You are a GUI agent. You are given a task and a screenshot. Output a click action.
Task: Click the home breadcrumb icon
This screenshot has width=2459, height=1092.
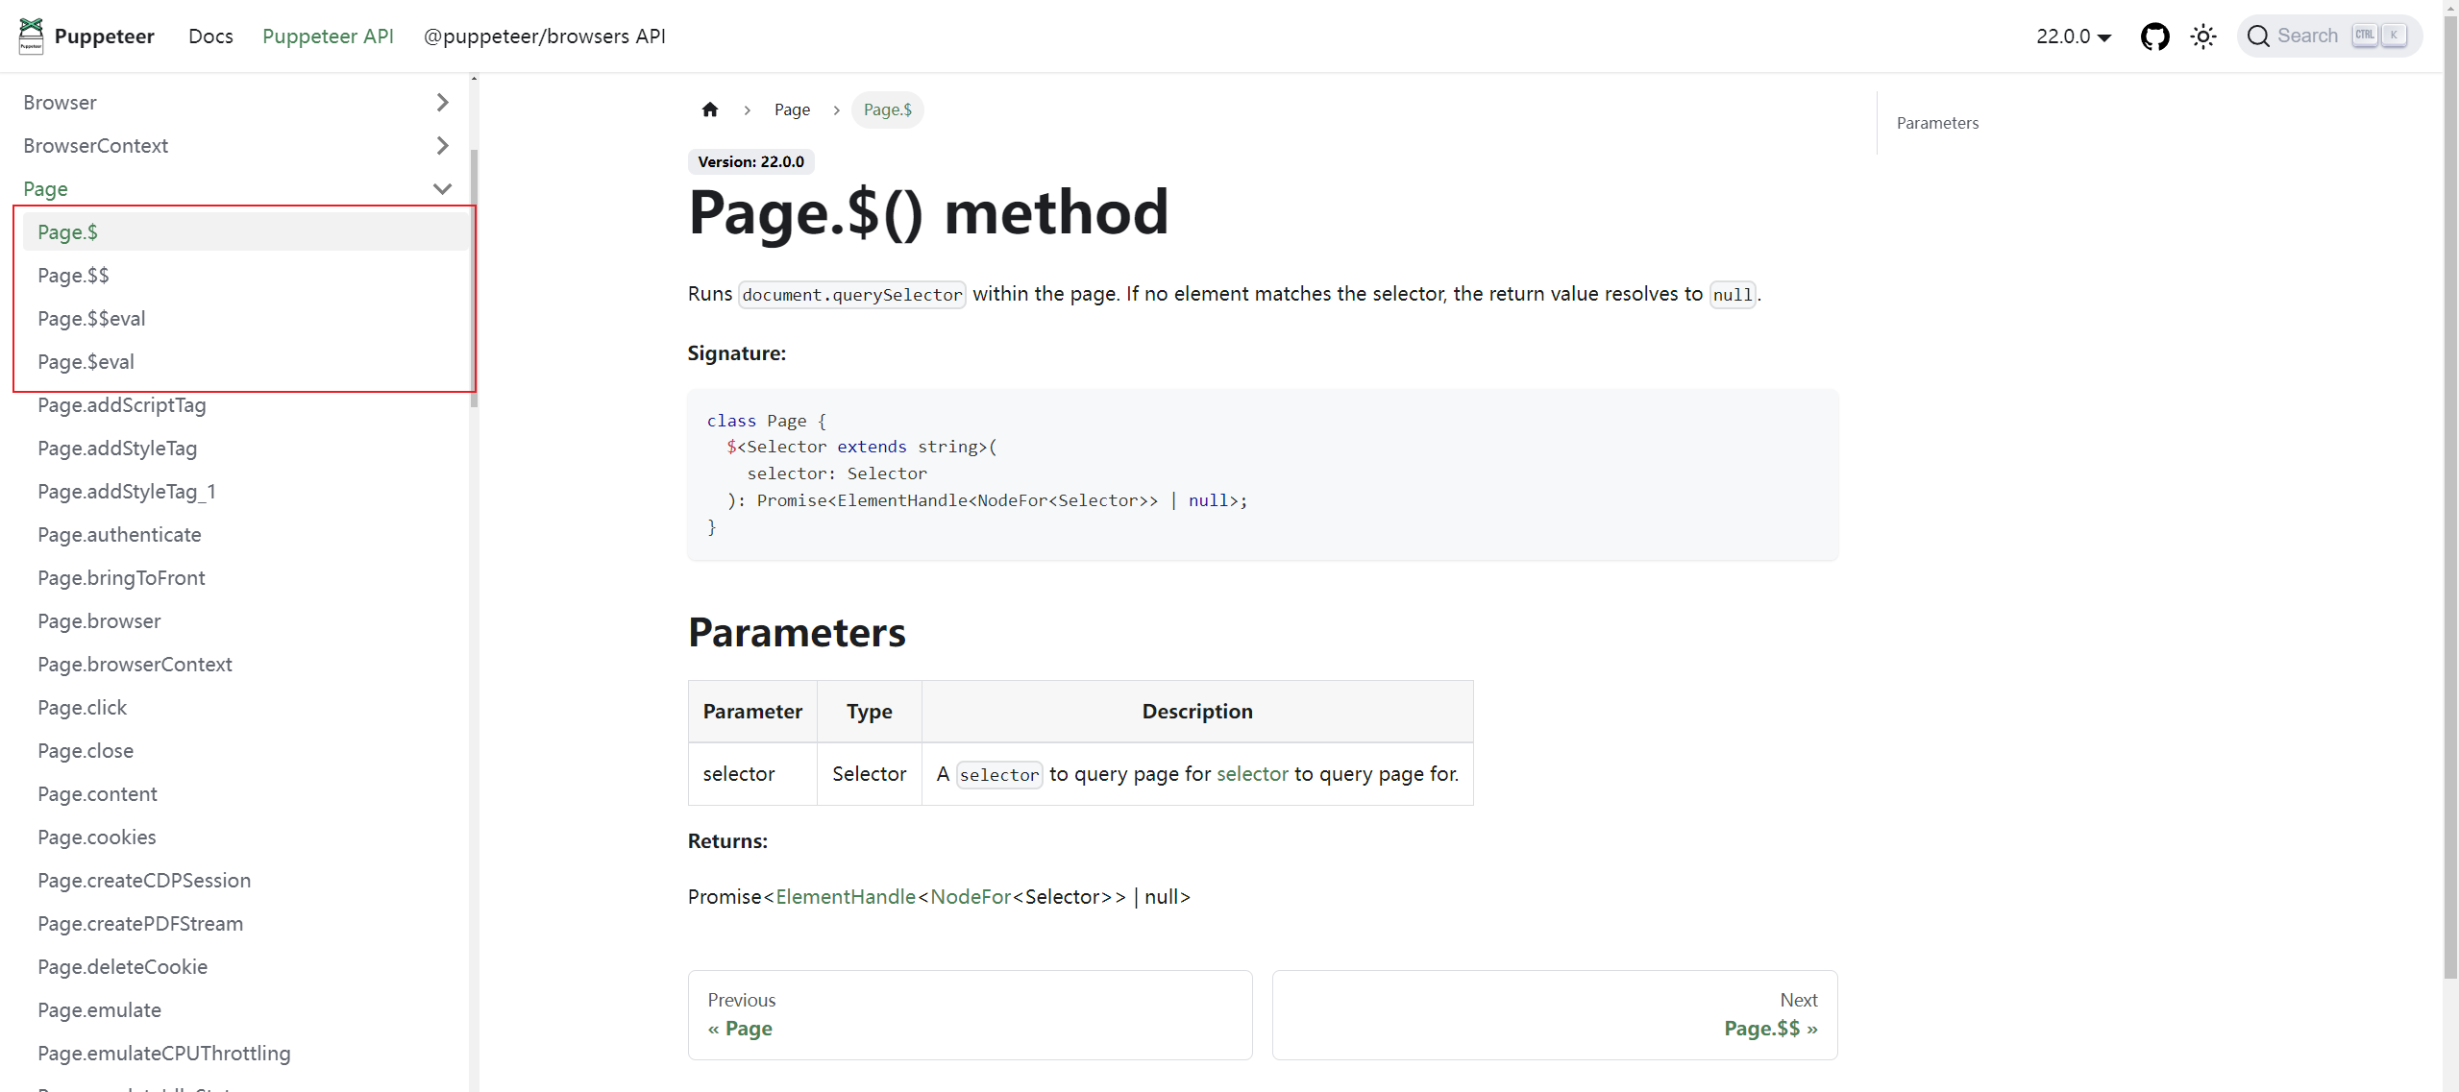coord(710,109)
